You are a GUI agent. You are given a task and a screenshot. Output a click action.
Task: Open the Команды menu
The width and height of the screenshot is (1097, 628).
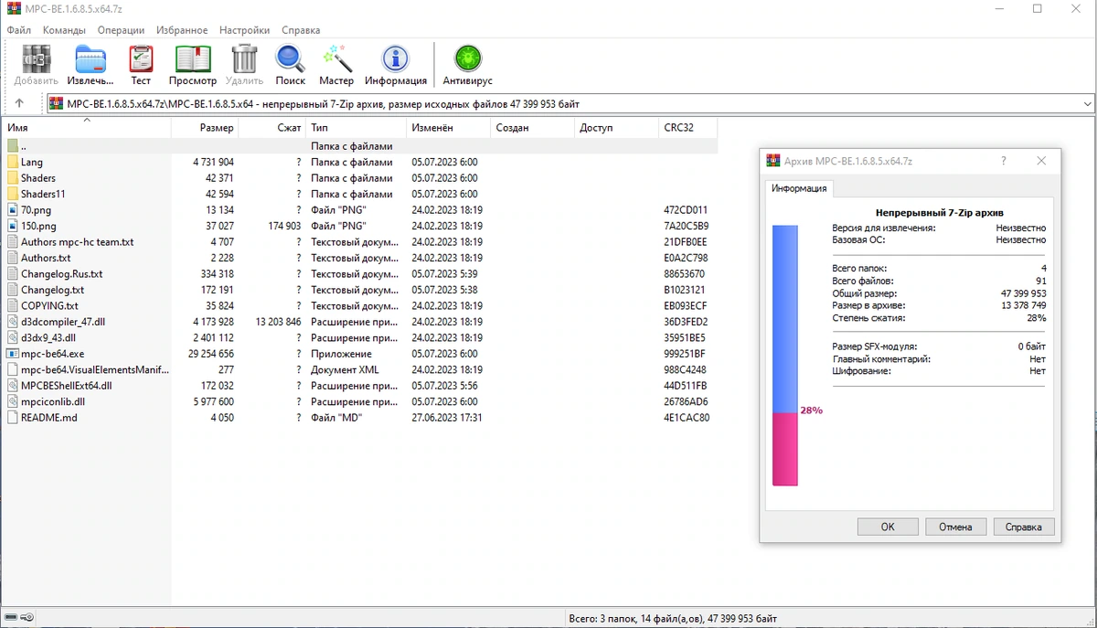pyautogui.click(x=64, y=30)
